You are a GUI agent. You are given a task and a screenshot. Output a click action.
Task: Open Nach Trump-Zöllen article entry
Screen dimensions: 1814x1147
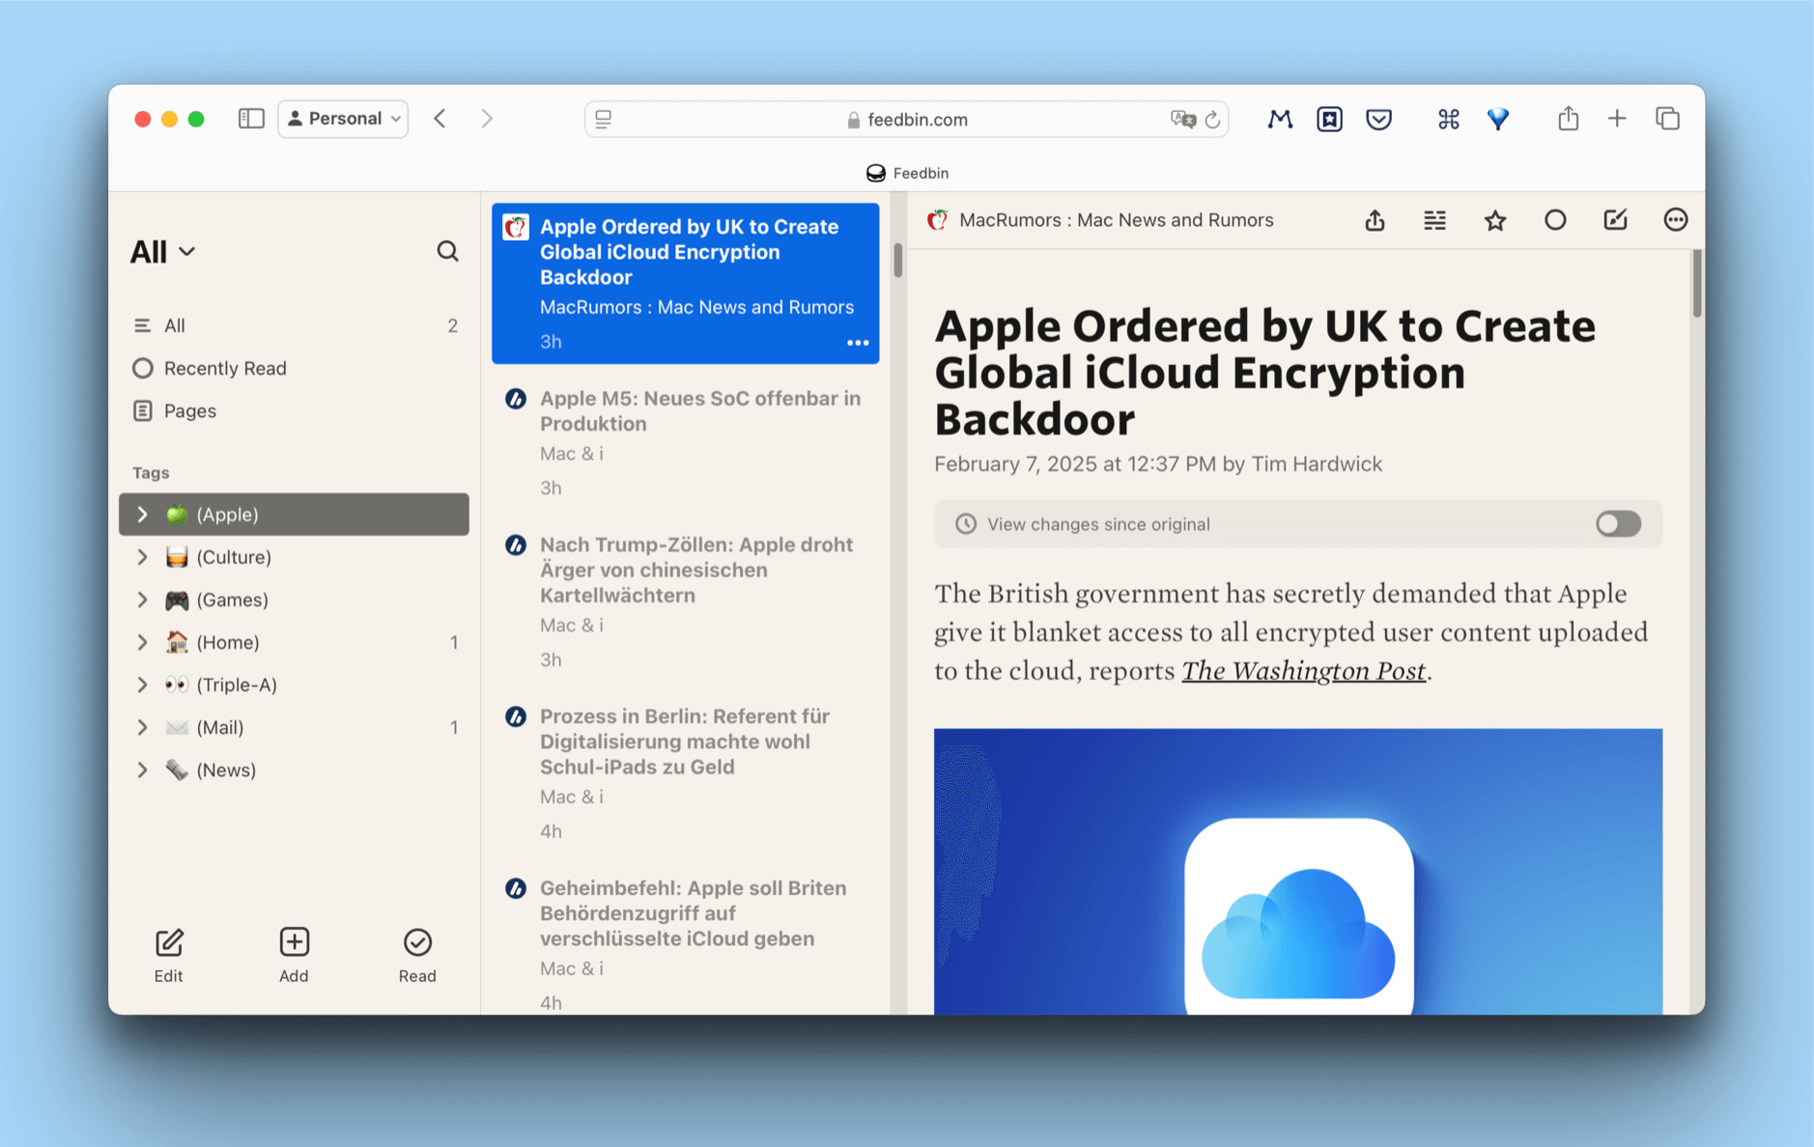[x=685, y=601]
